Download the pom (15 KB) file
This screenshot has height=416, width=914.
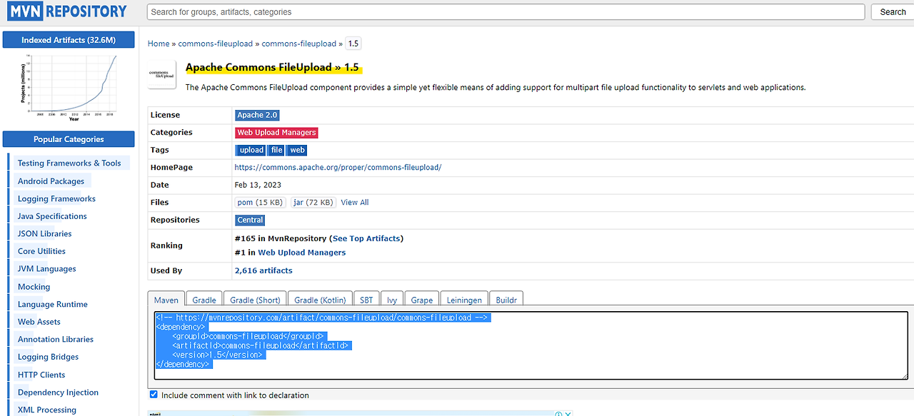click(x=260, y=203)
